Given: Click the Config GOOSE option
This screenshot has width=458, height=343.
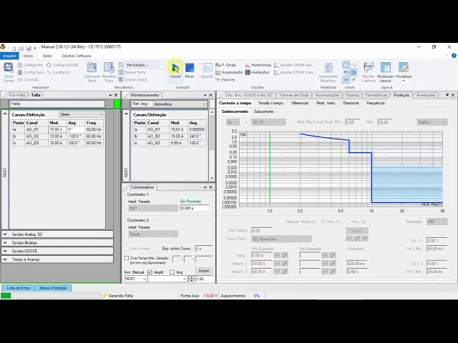Looking at the screenshot, I should [62, 65].
